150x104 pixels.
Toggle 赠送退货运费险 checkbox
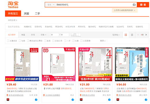click(28, 41)
